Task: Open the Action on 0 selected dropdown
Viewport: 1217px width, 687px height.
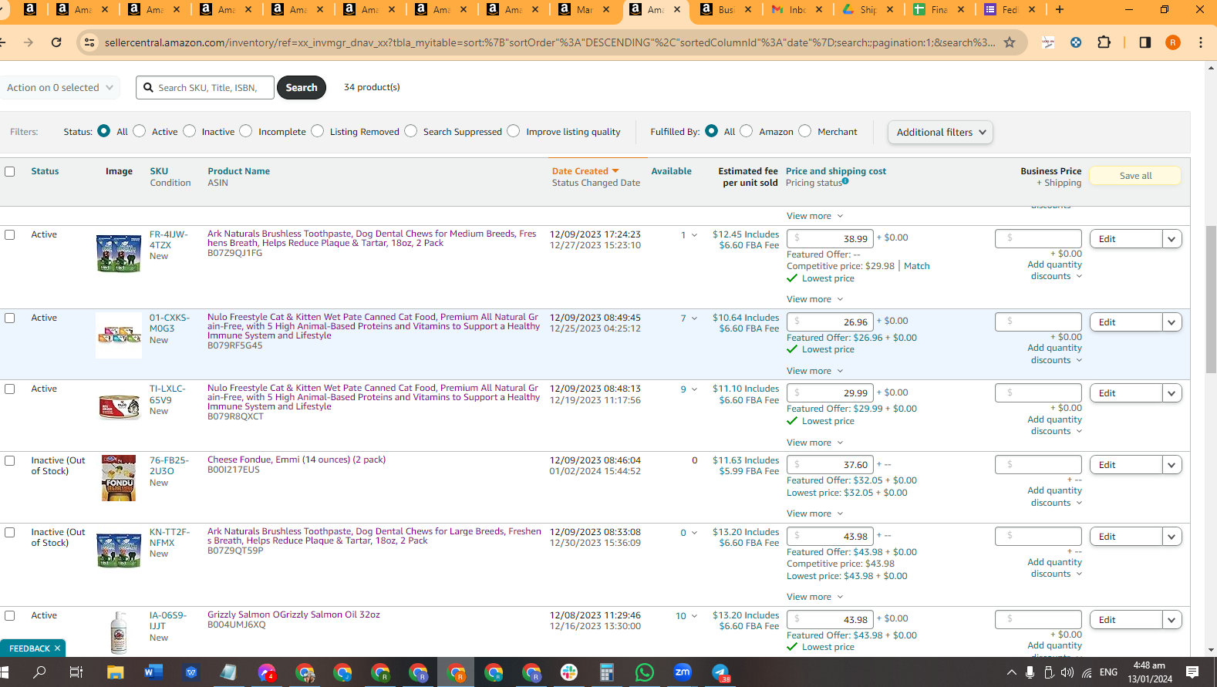Action: 59,88
